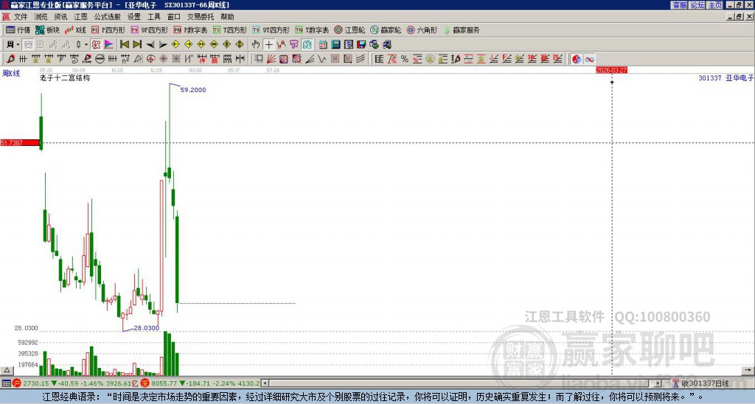Click the right arrow at chart bottom-right
Viewport: 755px width, 404px height.
748,370
